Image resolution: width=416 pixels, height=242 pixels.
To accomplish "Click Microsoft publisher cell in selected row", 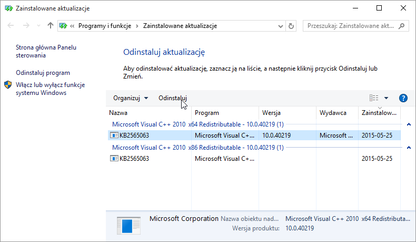I will [336, 135].
